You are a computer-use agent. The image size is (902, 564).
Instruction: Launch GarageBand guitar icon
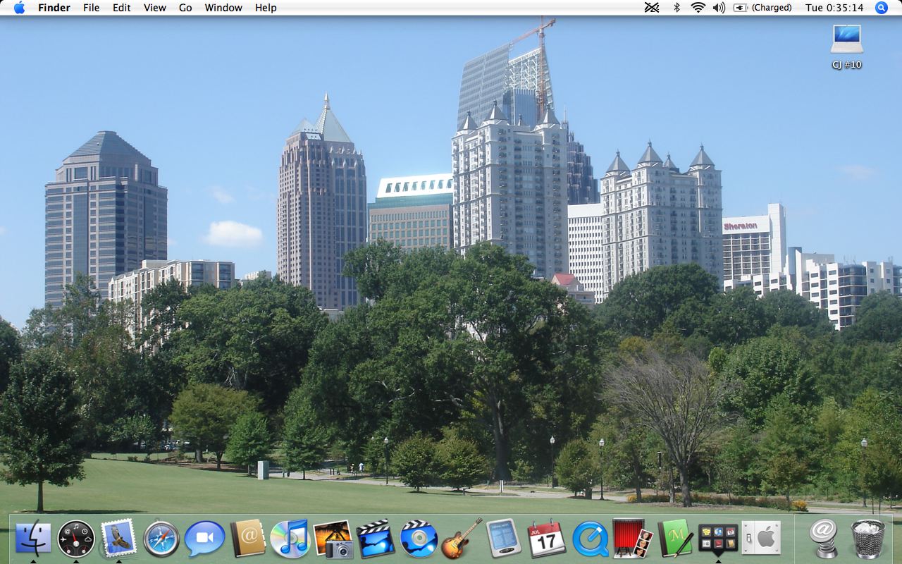pyautogui.click(x=462, y=539)
